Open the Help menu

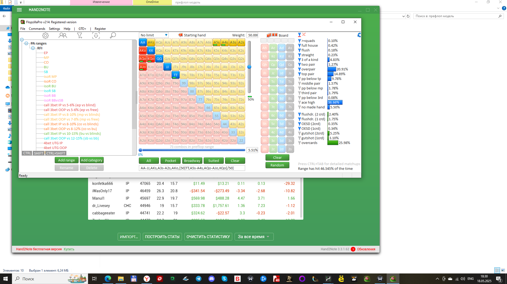click(67, 29)
